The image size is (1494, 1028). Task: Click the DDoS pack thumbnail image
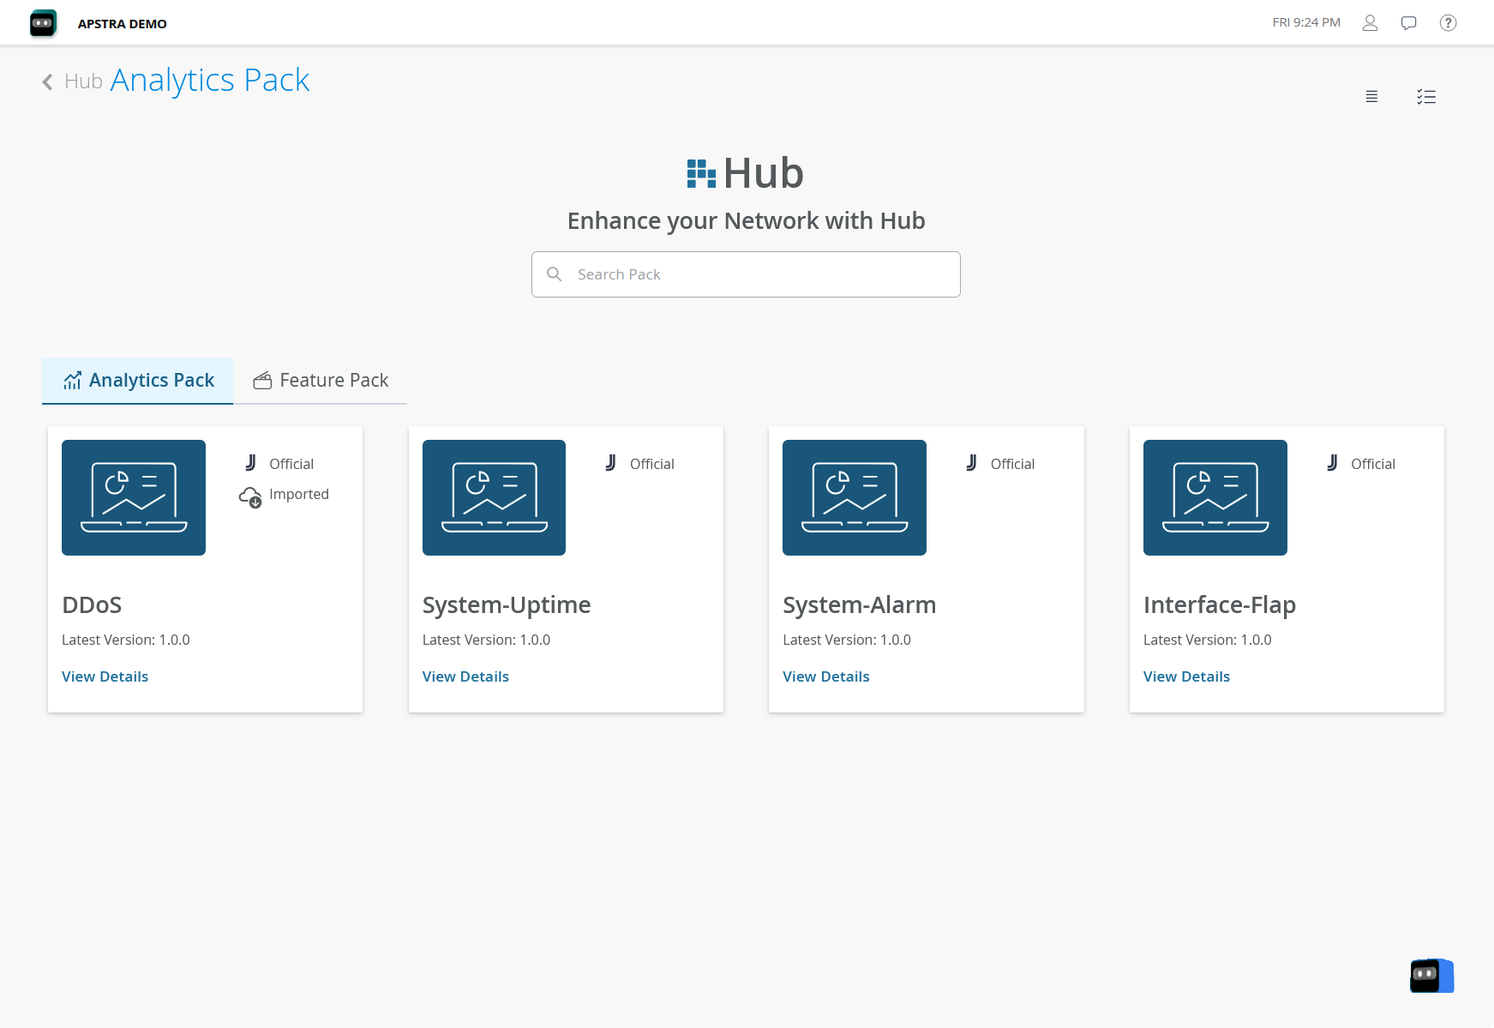tap(134, 497)
